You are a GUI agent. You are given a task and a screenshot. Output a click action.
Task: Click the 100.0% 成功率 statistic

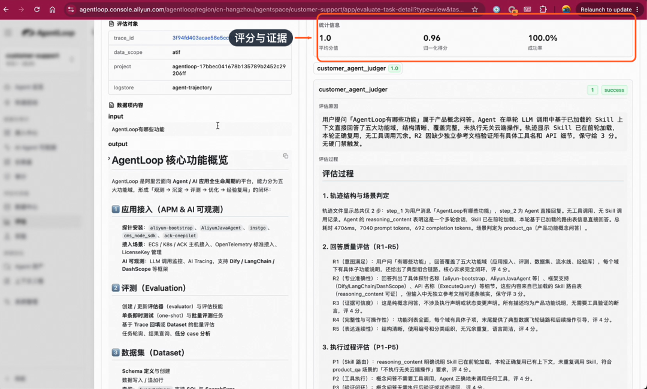tap(543, 42)
